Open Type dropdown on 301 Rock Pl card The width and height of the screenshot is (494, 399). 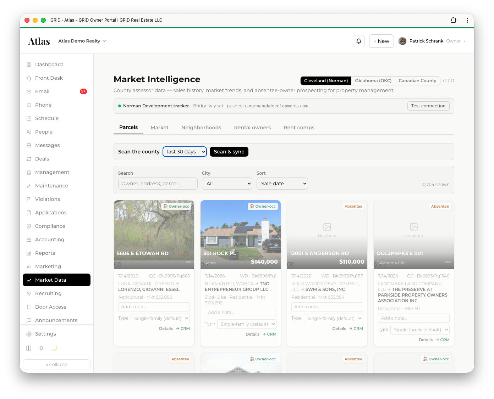247,324
